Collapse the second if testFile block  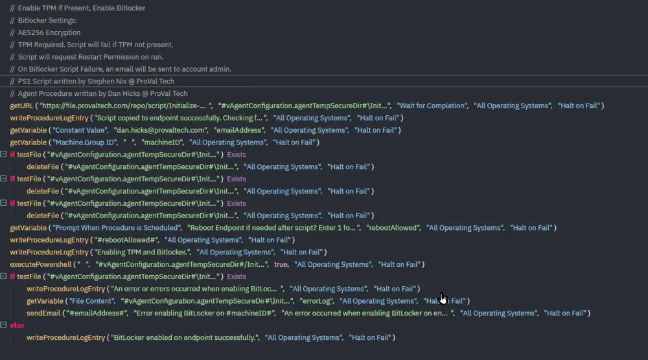tap(3, 178)
